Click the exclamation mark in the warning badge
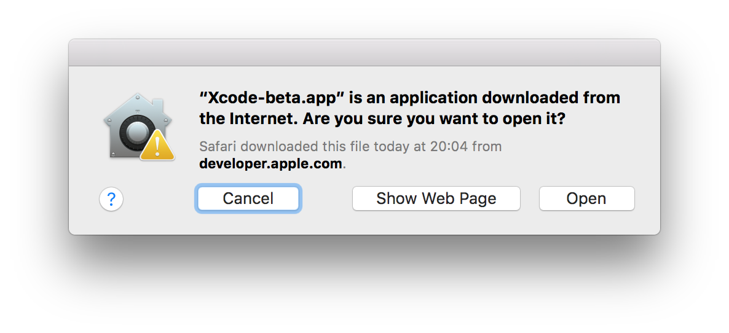 (157, 146)
